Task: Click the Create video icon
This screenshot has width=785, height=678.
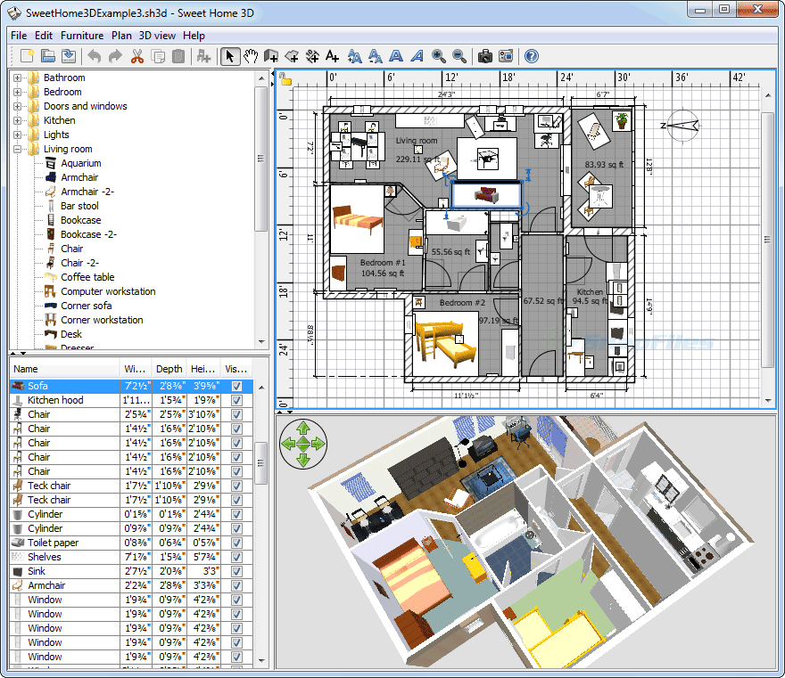Action: pyautogui.click(x=506, y=56)
